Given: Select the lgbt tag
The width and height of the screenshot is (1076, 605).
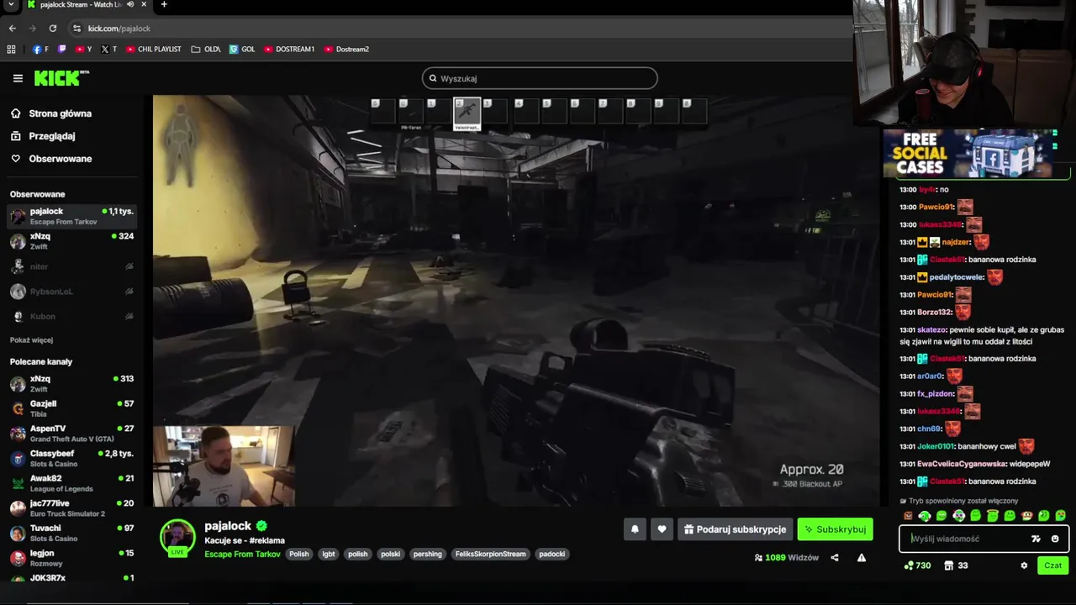Looking at the screenshot, I should [329, 554].
